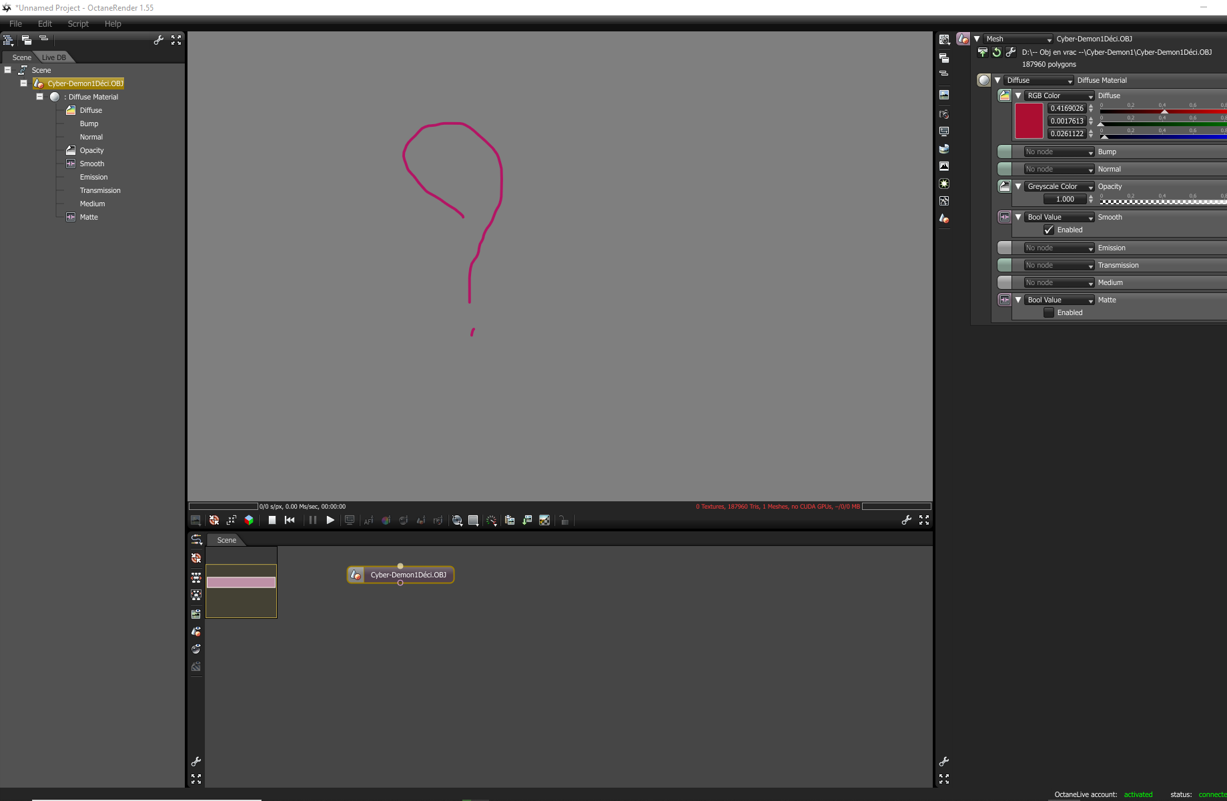1227x801 pixels.
Task: Click the copy image to clipboard icon
Action: point(510,521)
